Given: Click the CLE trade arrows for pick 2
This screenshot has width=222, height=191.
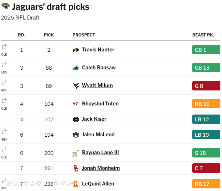Looking at the screenshot, I should coord(4,47).
